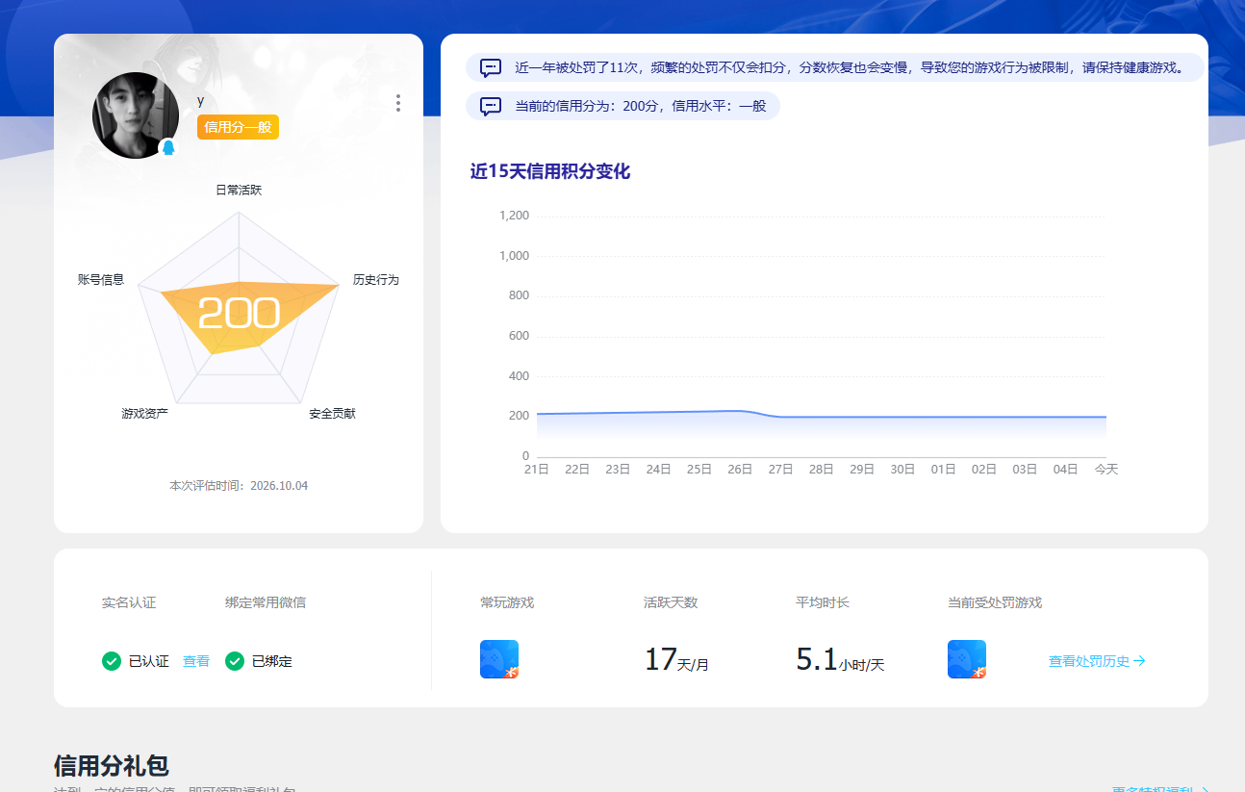Click the 近15天信用积分变化 chart title
This screenshot has width=1245, height=792.
tap(550, 172)
